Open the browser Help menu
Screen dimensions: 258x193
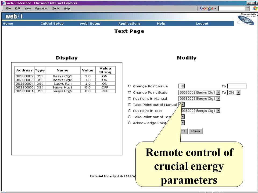(67, 8)
